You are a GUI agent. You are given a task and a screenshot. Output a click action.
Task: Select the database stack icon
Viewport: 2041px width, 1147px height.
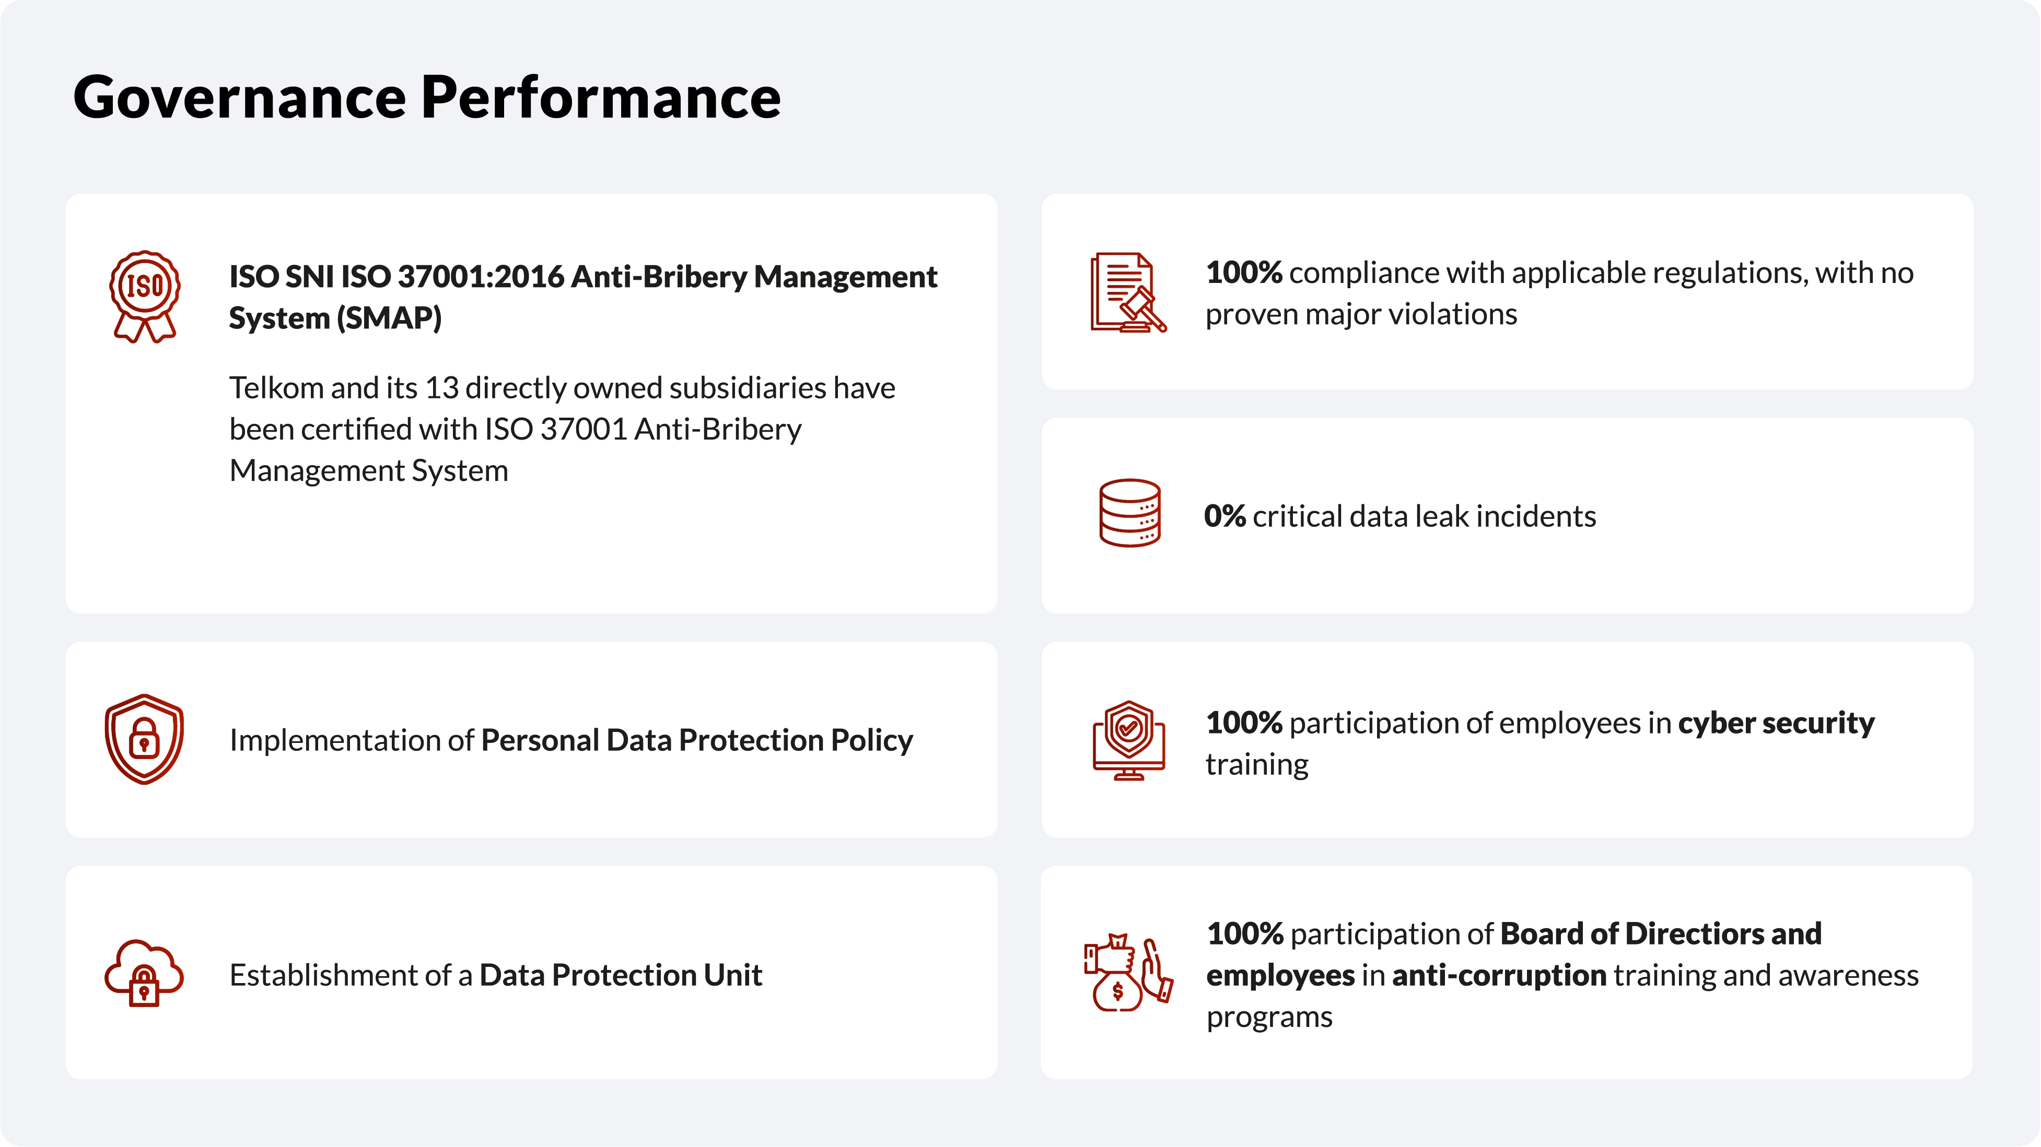click(1129, 513)
